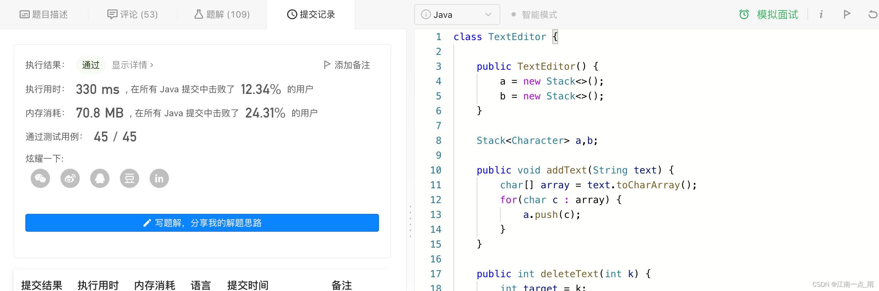Click the description icon on 题目描述 tab

[x=25, y=14]
